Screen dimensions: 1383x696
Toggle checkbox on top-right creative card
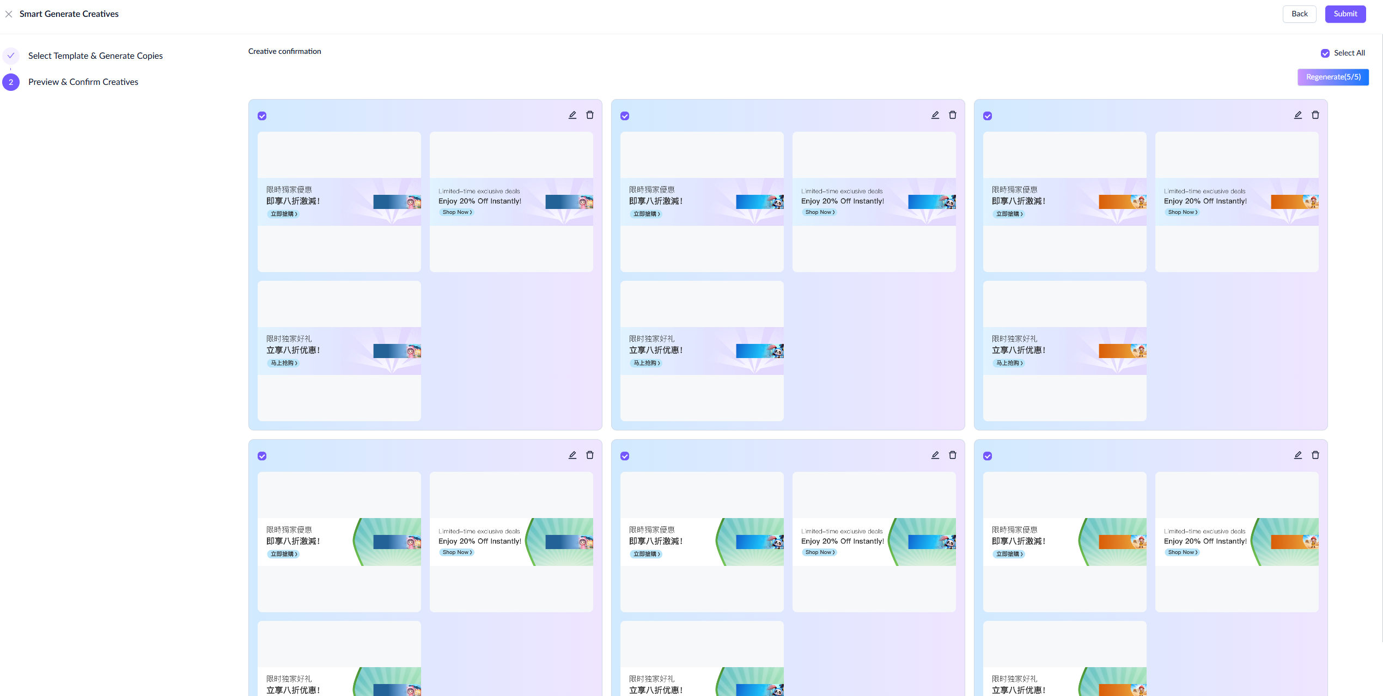tap(988, 116)
